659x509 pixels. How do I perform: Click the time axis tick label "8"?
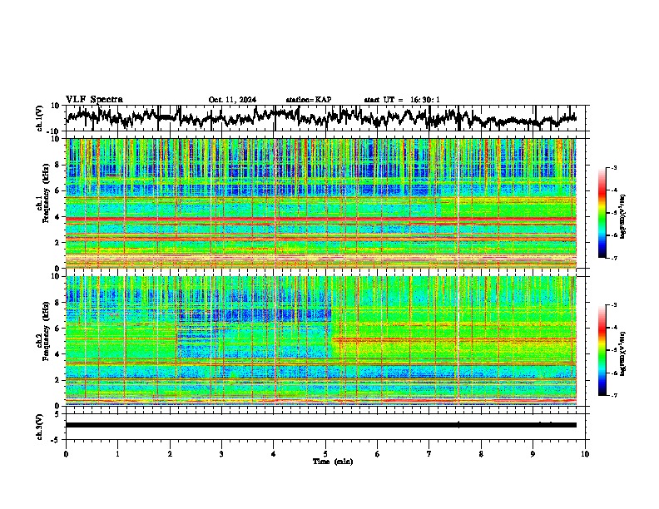pos(481,454)
